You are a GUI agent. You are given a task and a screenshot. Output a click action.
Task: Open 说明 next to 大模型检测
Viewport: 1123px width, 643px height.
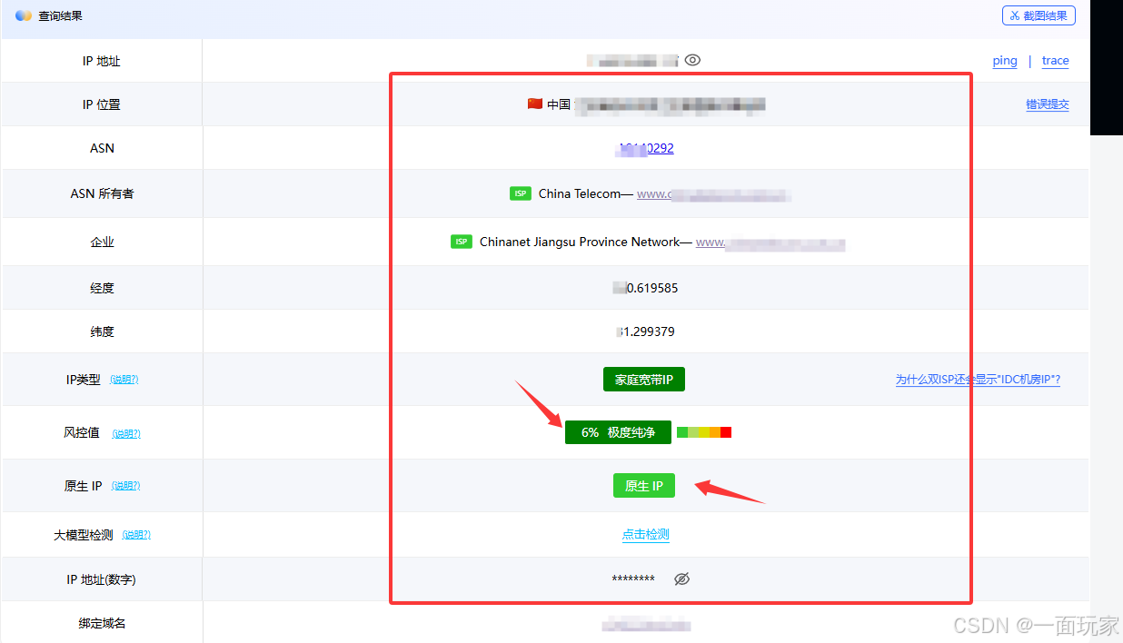point(136,535)
